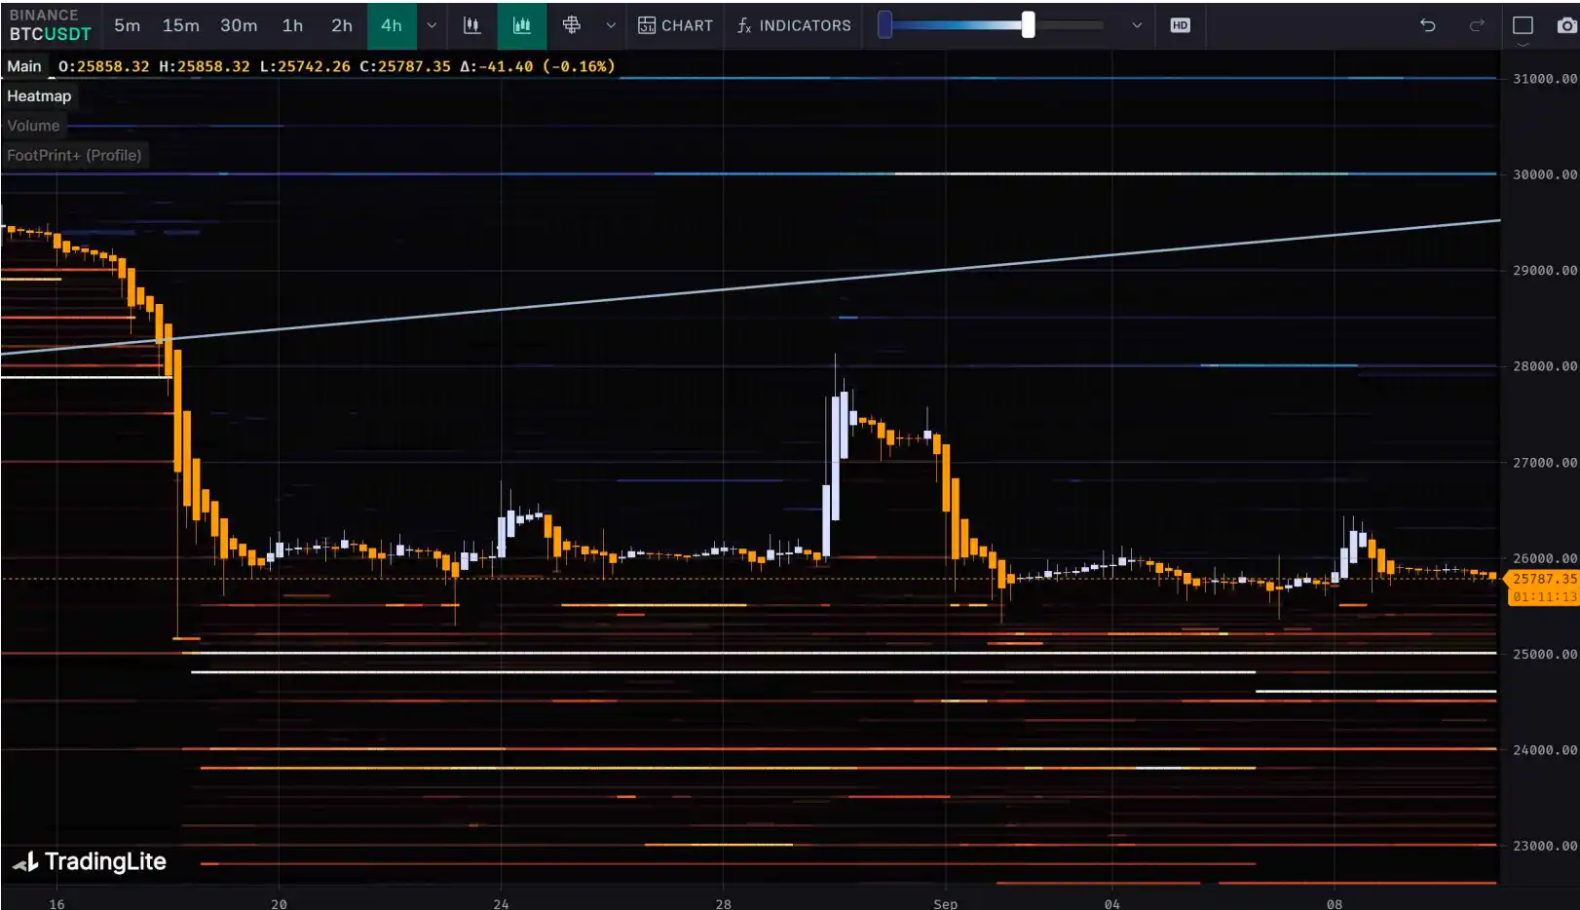Toggle the HD heatmap mode
The width and height of the screenshot is (1580, 910).
[x=1180, y=25]
